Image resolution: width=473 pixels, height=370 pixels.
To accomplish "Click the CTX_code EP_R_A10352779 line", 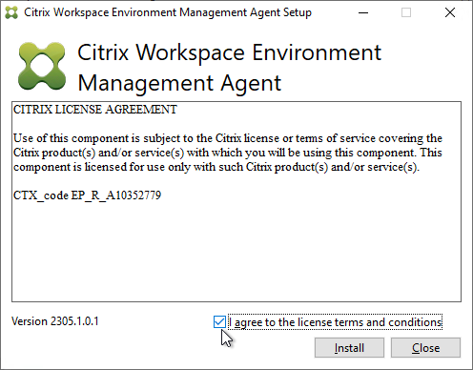I will (x=87, y=195).
